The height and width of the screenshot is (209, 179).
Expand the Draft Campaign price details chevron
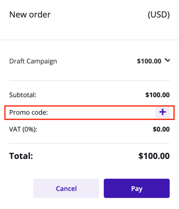pyautogui.click(x=167, y=61)
